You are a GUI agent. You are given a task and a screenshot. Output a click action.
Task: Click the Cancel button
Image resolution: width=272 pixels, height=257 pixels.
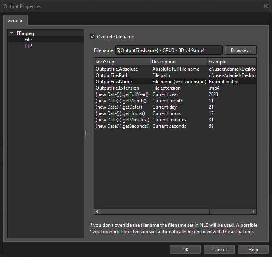(x=219, y=250)
